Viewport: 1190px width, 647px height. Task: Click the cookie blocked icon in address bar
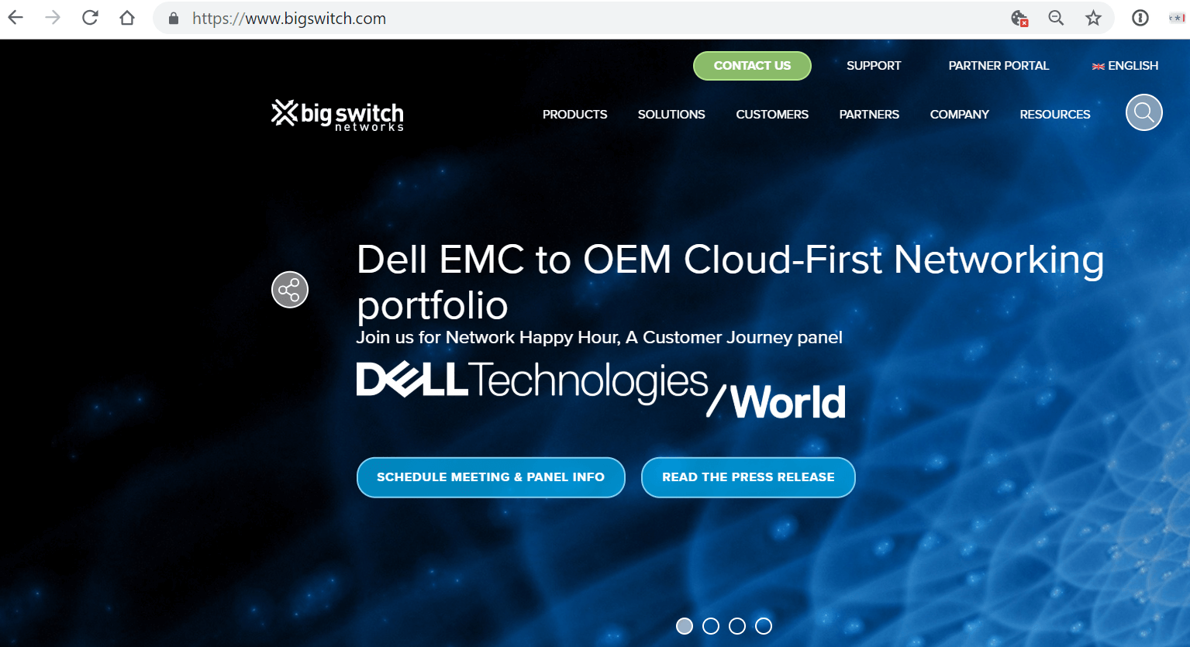point(1019,18)
